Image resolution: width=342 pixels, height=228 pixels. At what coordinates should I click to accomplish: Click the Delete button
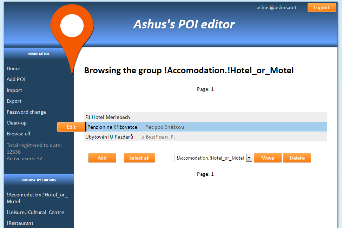[x=297, y=158]
